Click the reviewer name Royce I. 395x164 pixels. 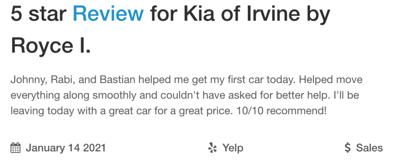pyautogui.click(x=51, y=46)
